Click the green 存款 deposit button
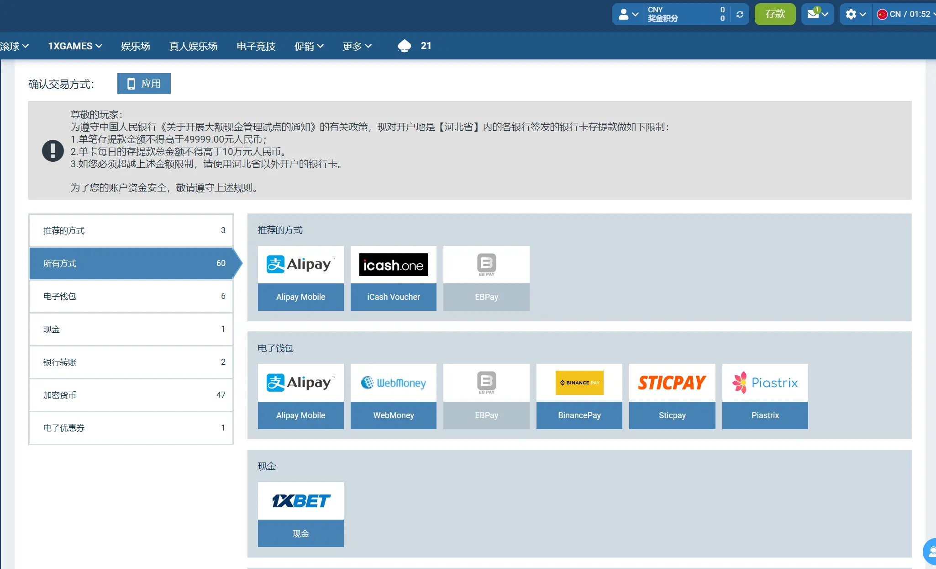The height and width of the screenshot is (569, 936). pos(775,14)
